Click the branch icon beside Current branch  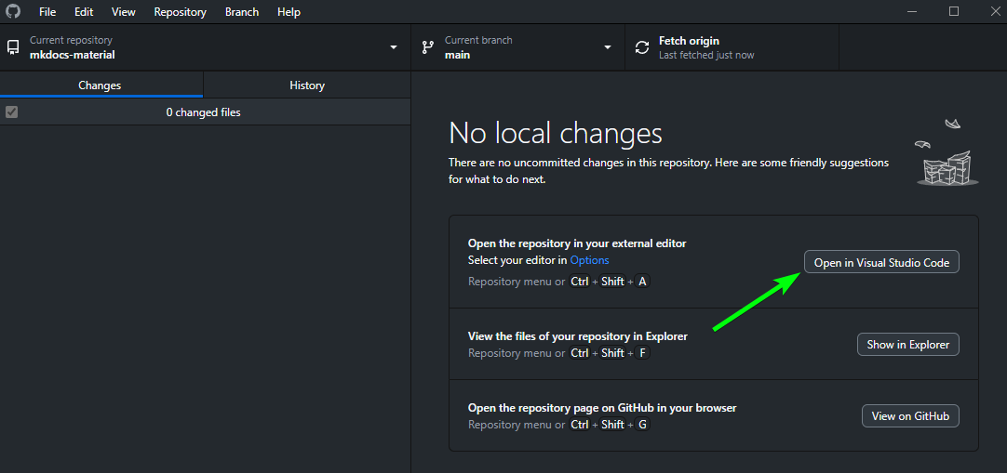point(428,47)
